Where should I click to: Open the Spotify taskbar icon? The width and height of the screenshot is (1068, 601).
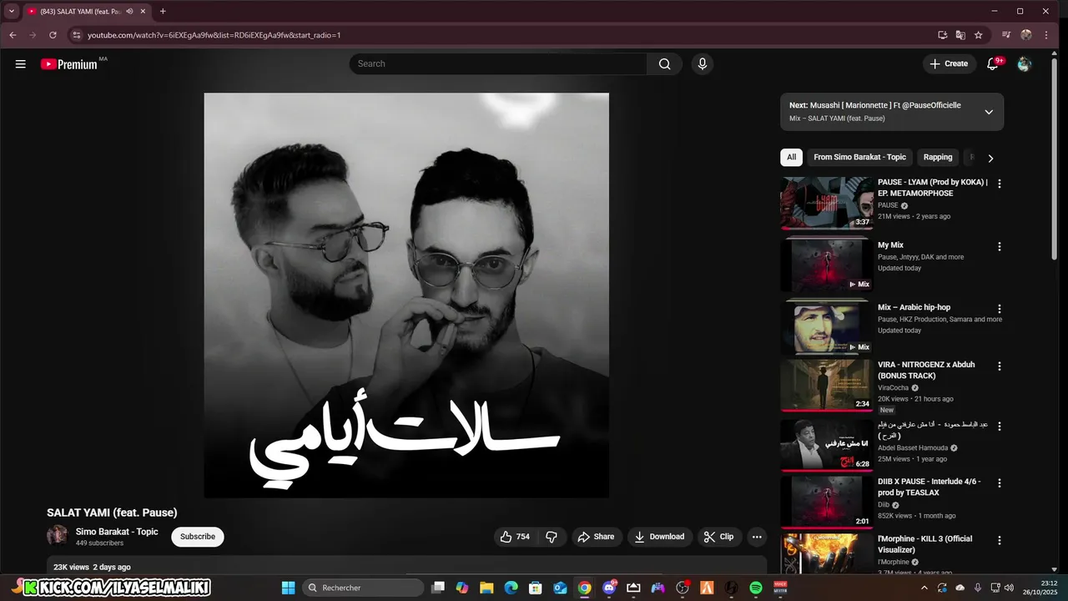pos(756,588)
